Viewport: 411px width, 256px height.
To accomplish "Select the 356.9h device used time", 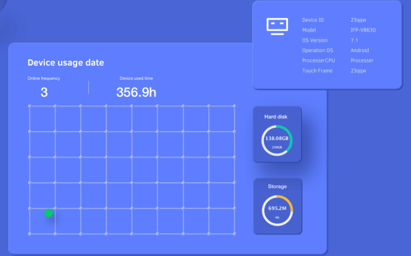I will pyautogui.click(x=136, y=93).
